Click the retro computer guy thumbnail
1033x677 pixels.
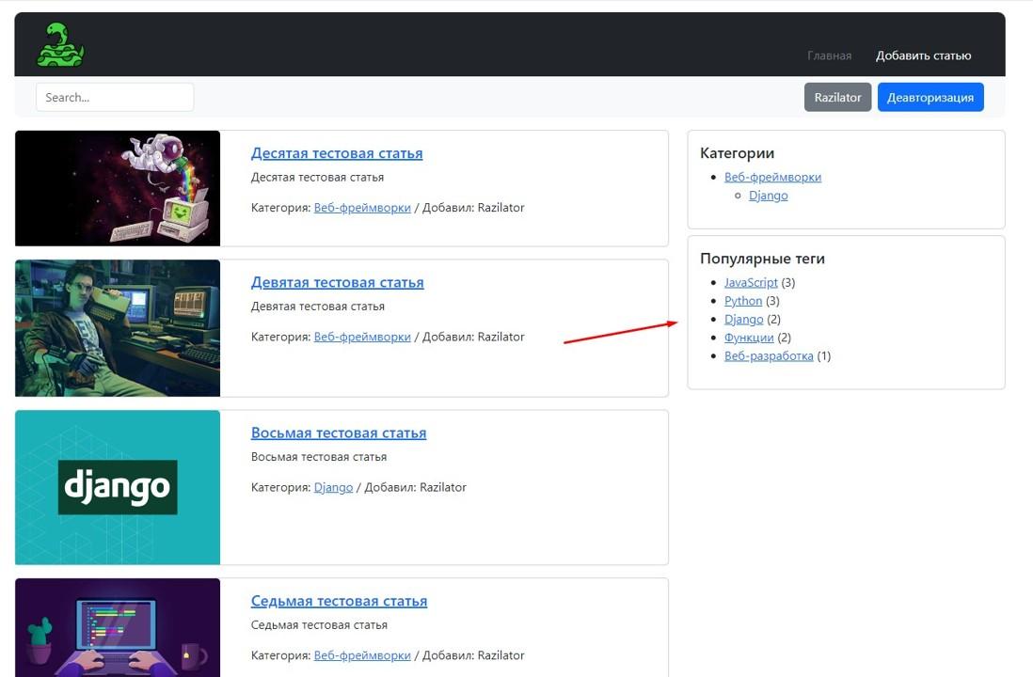tap(118, 328)
